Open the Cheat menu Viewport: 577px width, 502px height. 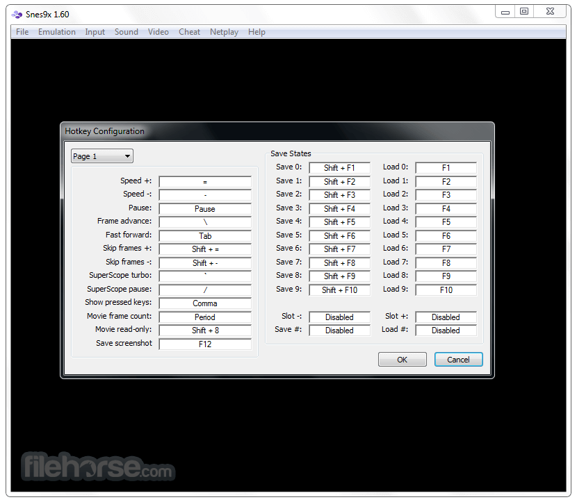tap(190, 32)
